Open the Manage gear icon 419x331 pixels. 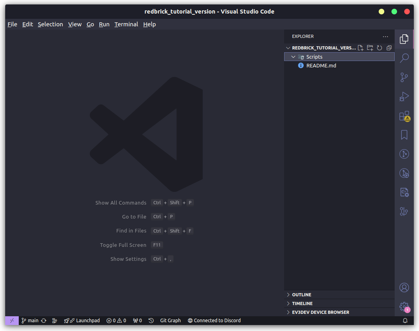click(x=405, y=307)
